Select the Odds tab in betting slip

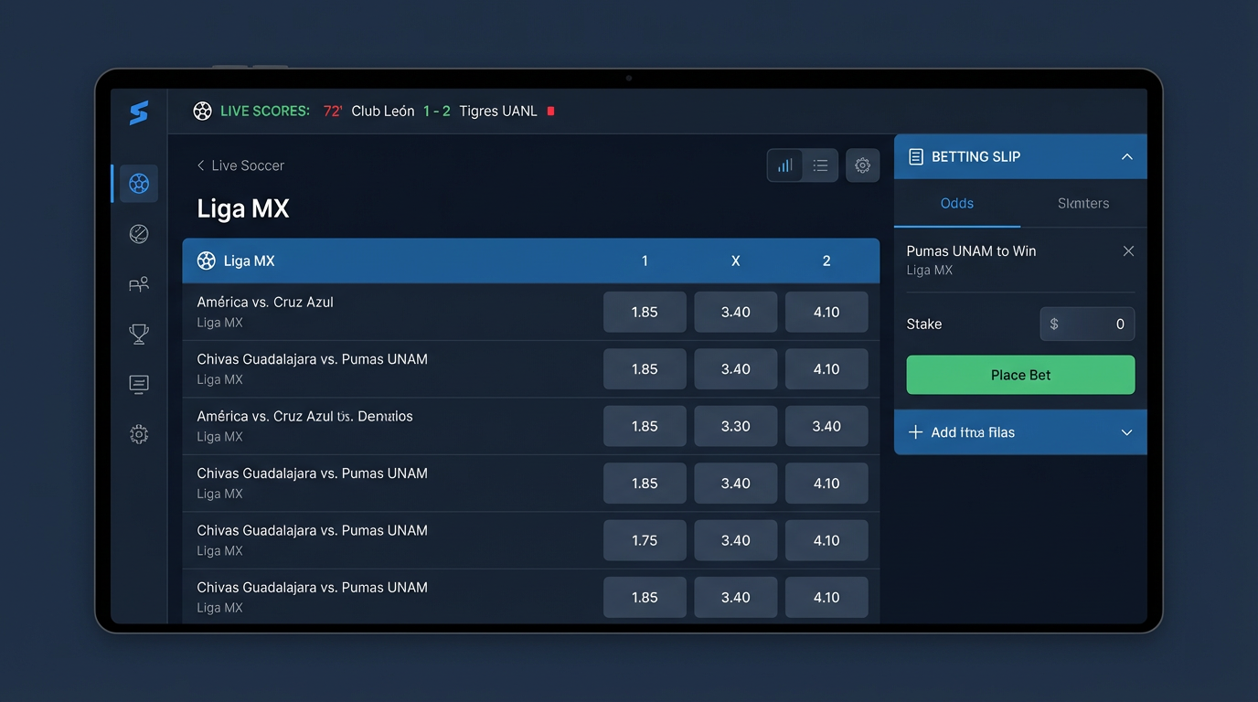pyautogui.click(x=956, y=204)
